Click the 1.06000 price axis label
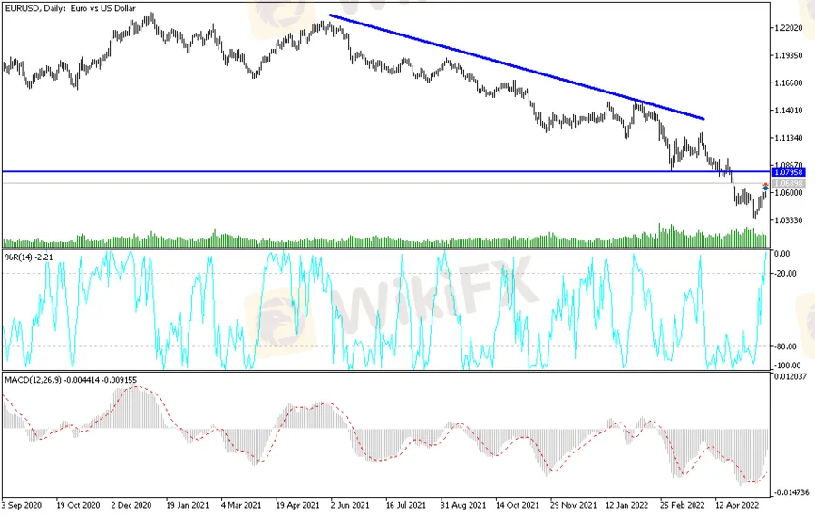Viewport: 815px width, 515px height. [789, 193]
